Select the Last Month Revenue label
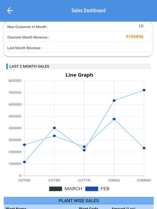Screen dimensions: 157x209 pyautogui.click(x=25, y=48)
